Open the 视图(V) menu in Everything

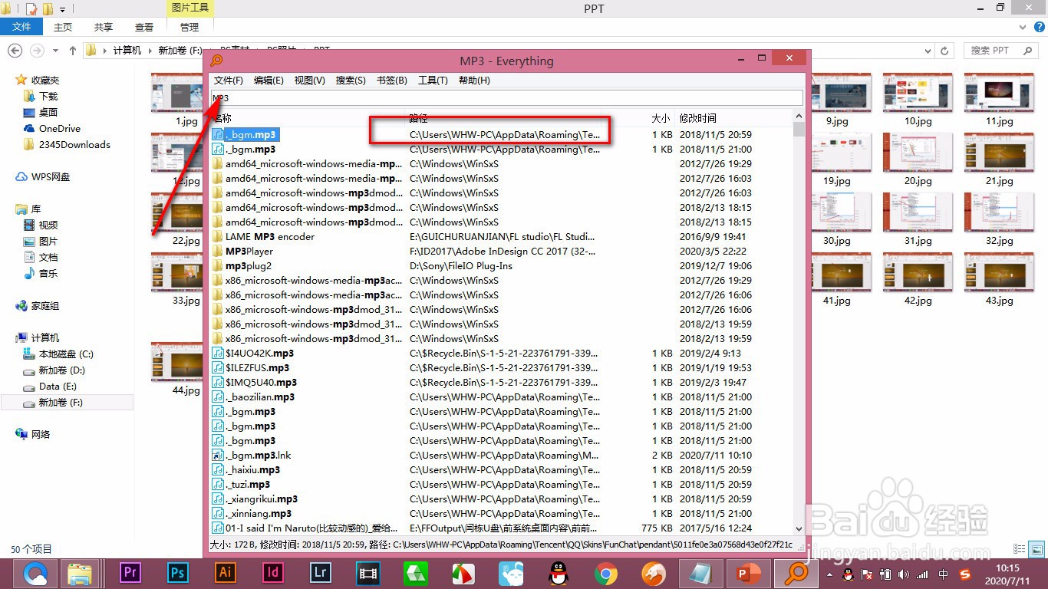(x=310, y=81)
